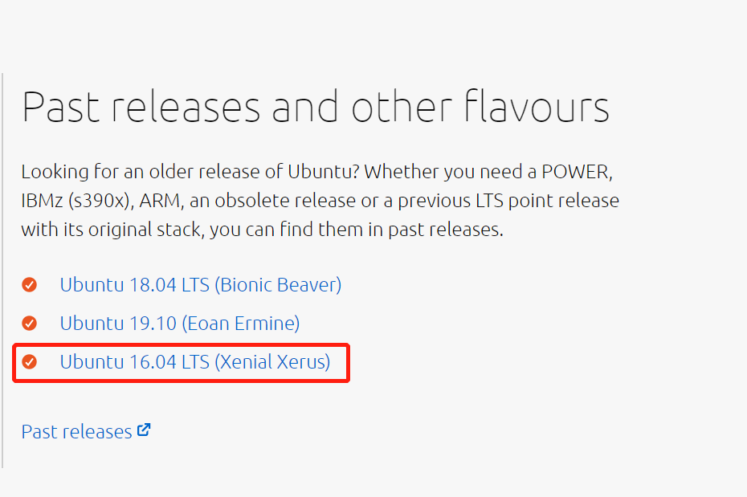Open the Ubuntu 16.04 LTS (Xenial Xerus) link
This screenshot has width=747, height=497.
point(195,362)
